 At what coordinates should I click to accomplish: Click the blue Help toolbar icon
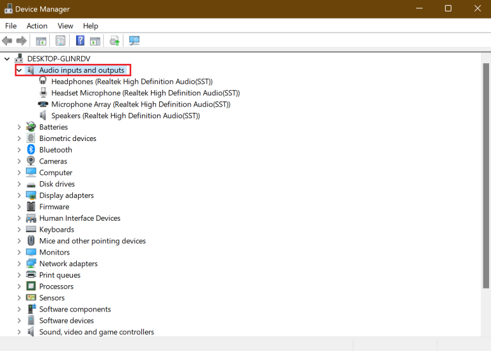[80, 41]
